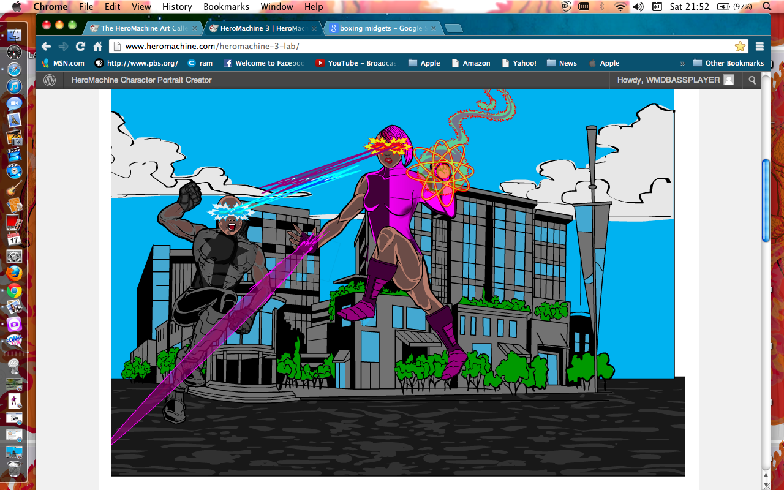784x490 pixels.
Task: Open the Chrome hamburger menu
Action: (x=759, y=47)
